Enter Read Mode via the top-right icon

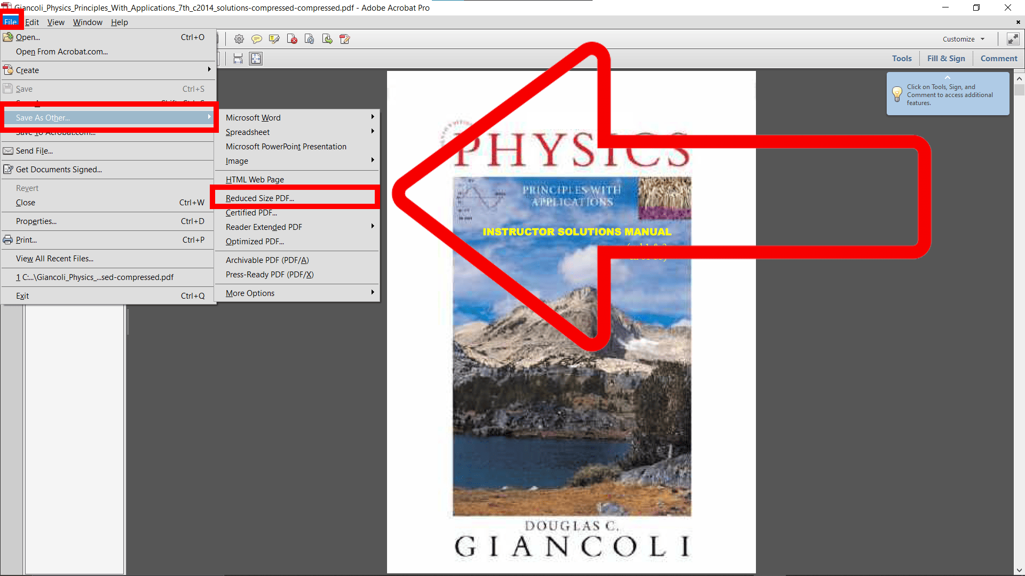1013,38
